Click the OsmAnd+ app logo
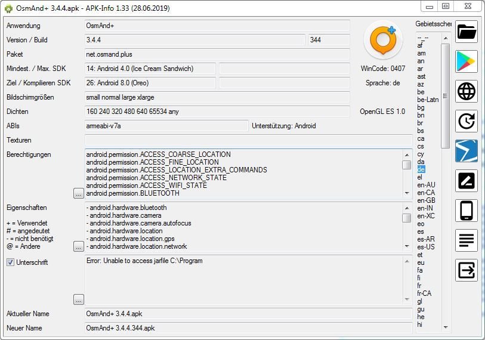Viewport: 485px width, 340px height. pos(383,40)
